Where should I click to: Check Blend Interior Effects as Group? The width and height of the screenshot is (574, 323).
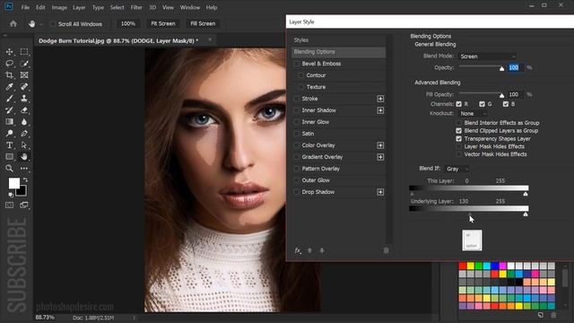pos(458,123)
